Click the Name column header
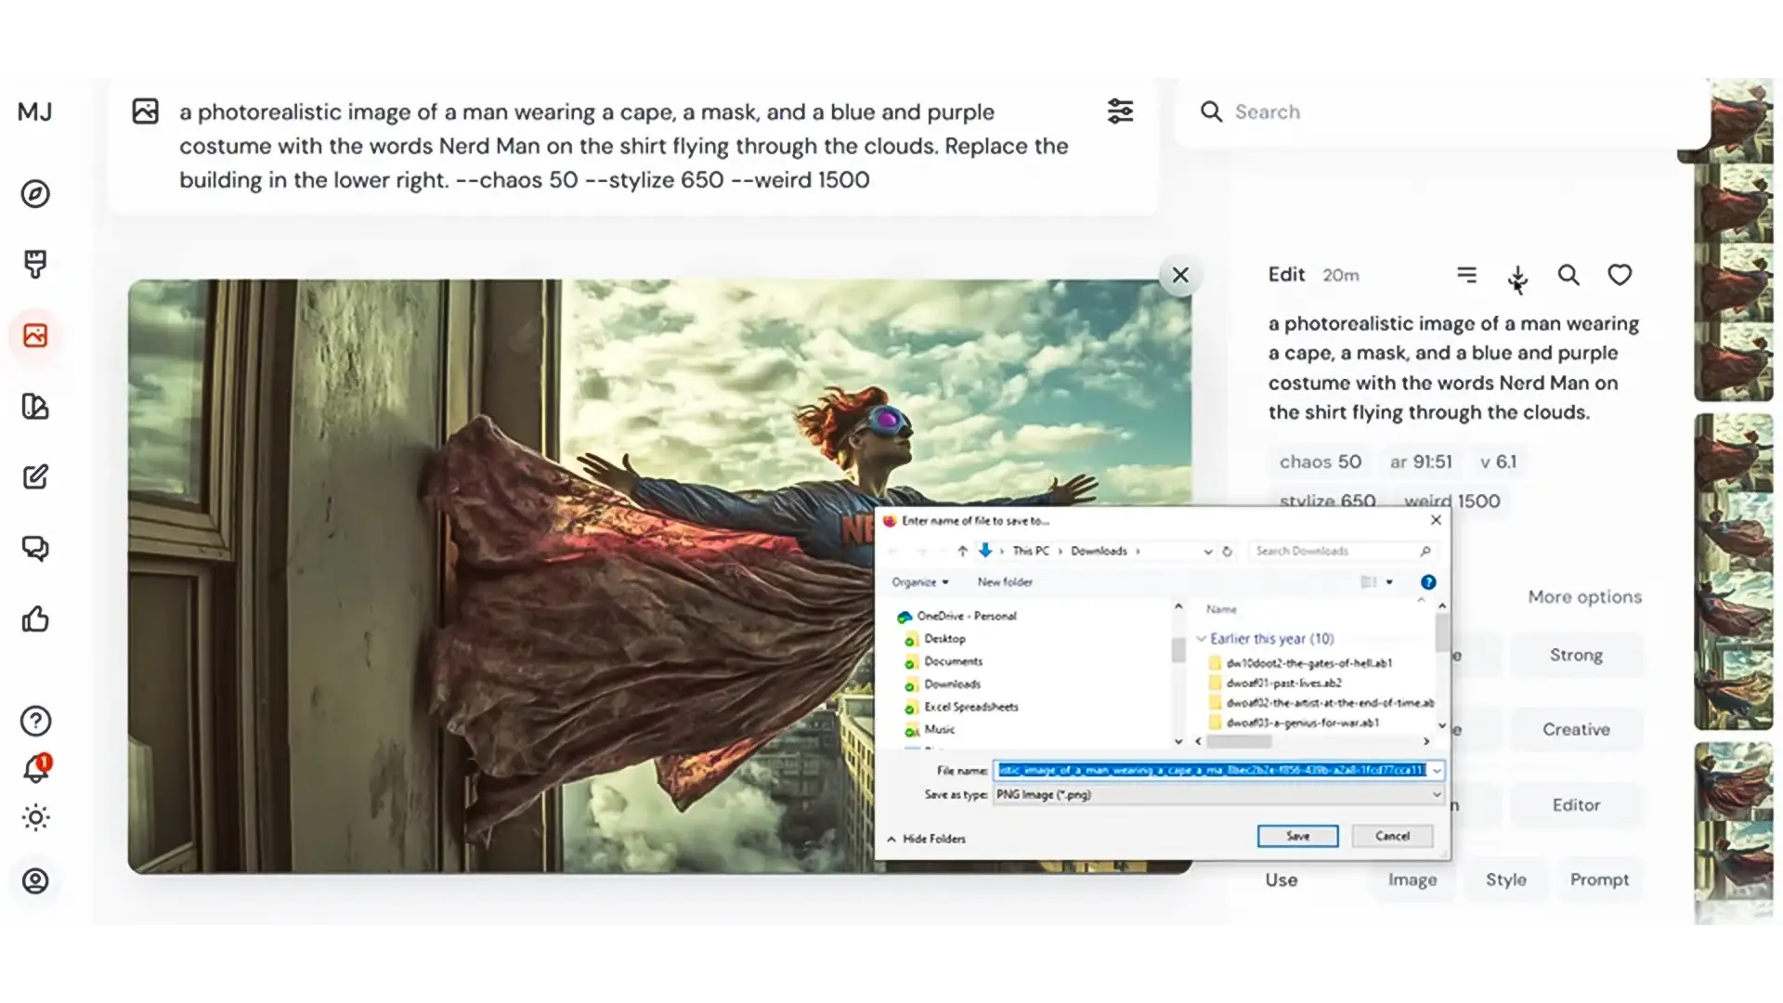Image resolution: width=1783 pixels, height=1003 pixels. [x=1221, y=609]
